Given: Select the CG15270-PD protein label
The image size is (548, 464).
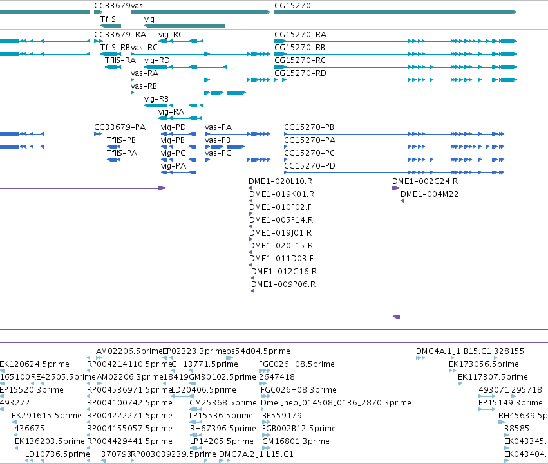Looking at the screenshot, I should pyautogui.click(x=310, y=166).
